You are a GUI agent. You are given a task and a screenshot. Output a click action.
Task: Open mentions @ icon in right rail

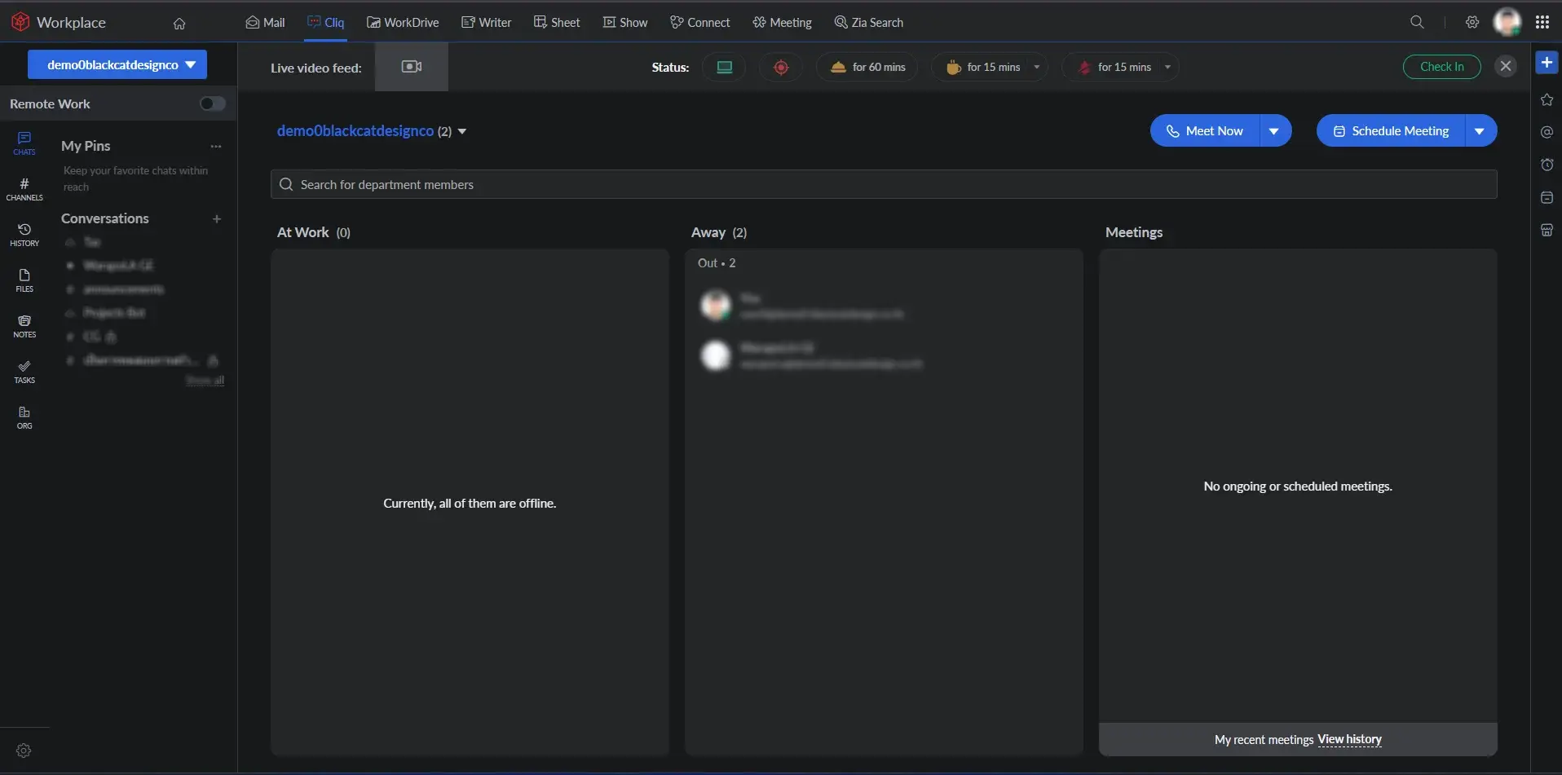click(x=1547, y=132)
